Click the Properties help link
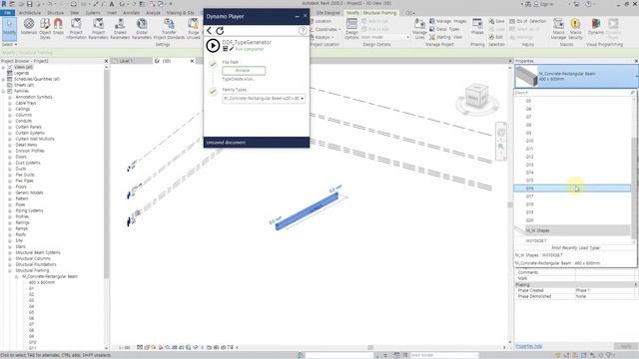The image size is (639, 359). [x=529, y=346]
